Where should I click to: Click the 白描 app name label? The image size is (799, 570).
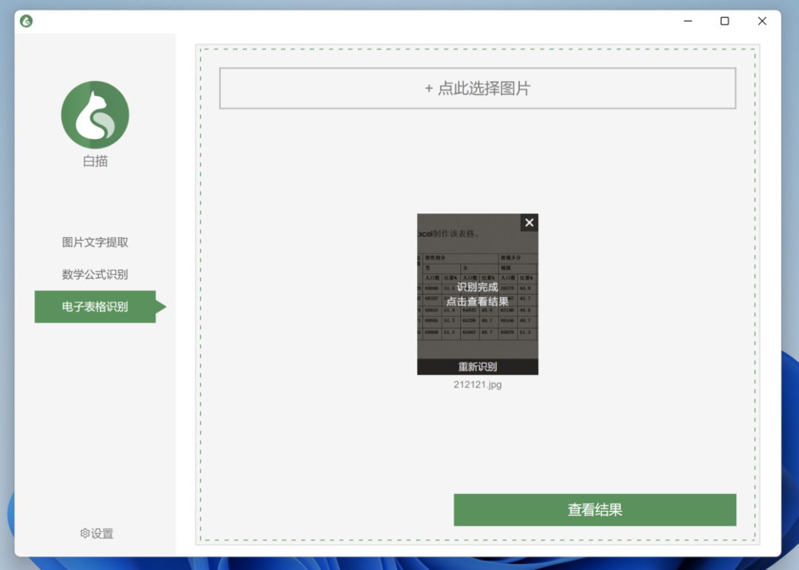[95, 161]
